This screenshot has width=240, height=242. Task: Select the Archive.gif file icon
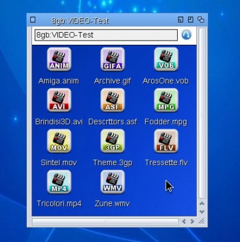(x=112, y=59)
